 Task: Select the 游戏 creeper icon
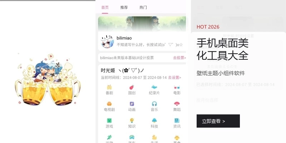pyautogui.click(x=109, y=120)
